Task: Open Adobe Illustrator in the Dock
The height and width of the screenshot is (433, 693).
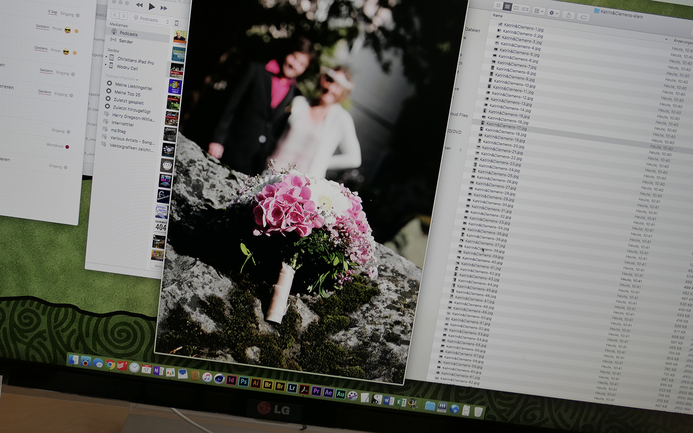Action: click(256, 383)
